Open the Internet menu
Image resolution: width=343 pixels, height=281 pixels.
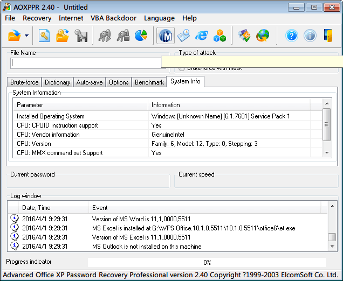pyautogui.click(x=71, y=18)
